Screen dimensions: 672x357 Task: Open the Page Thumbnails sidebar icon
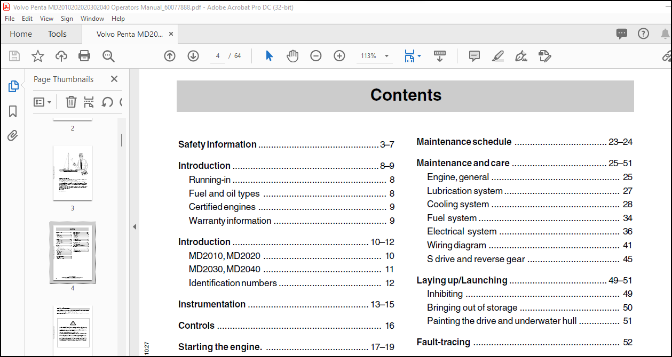click(13, 86)
